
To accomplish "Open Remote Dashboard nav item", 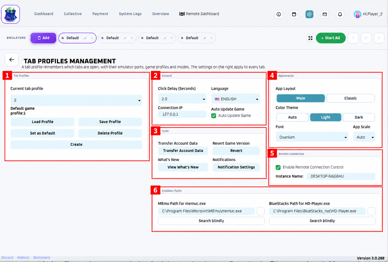I will point(199,14).
